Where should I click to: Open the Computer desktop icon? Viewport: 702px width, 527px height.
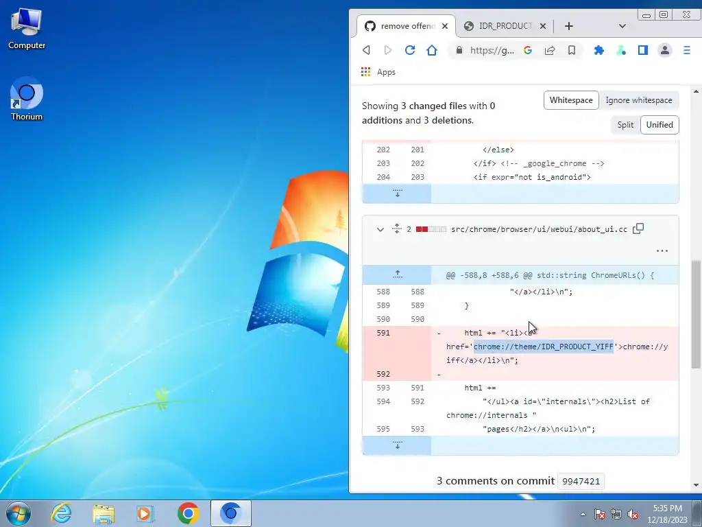coord(27,27)
